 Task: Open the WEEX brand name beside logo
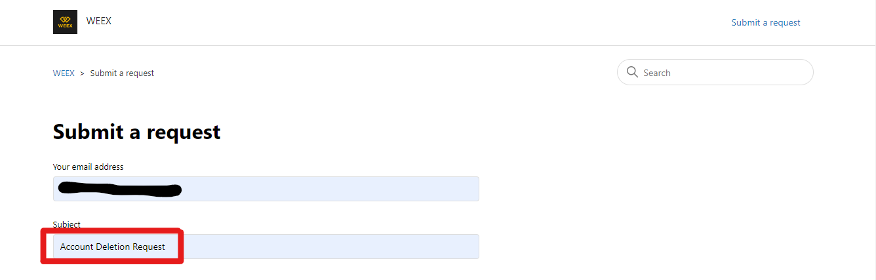click(99, 21)
